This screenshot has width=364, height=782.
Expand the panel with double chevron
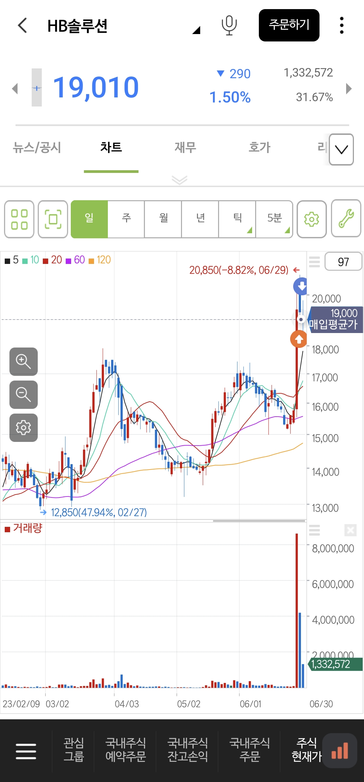point(180,180)
